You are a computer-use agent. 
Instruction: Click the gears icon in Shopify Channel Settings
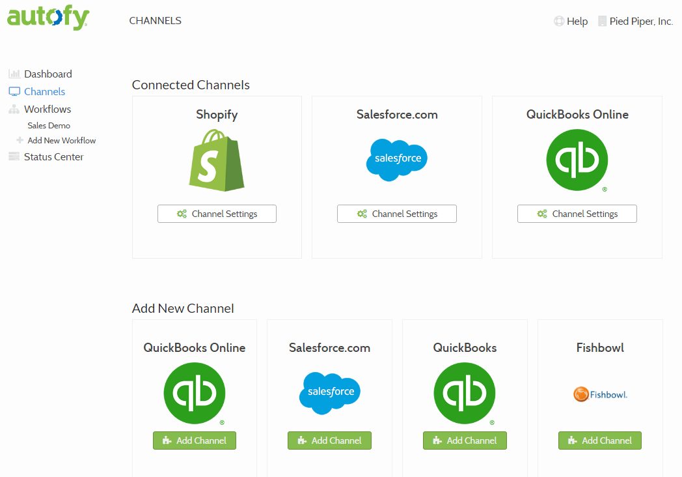coord(182,214)
